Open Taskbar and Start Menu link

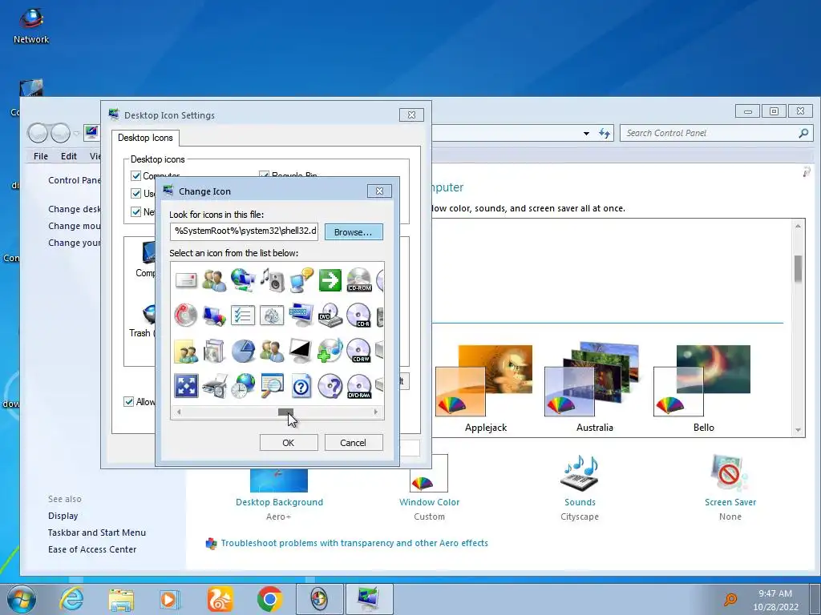[97, 533]
